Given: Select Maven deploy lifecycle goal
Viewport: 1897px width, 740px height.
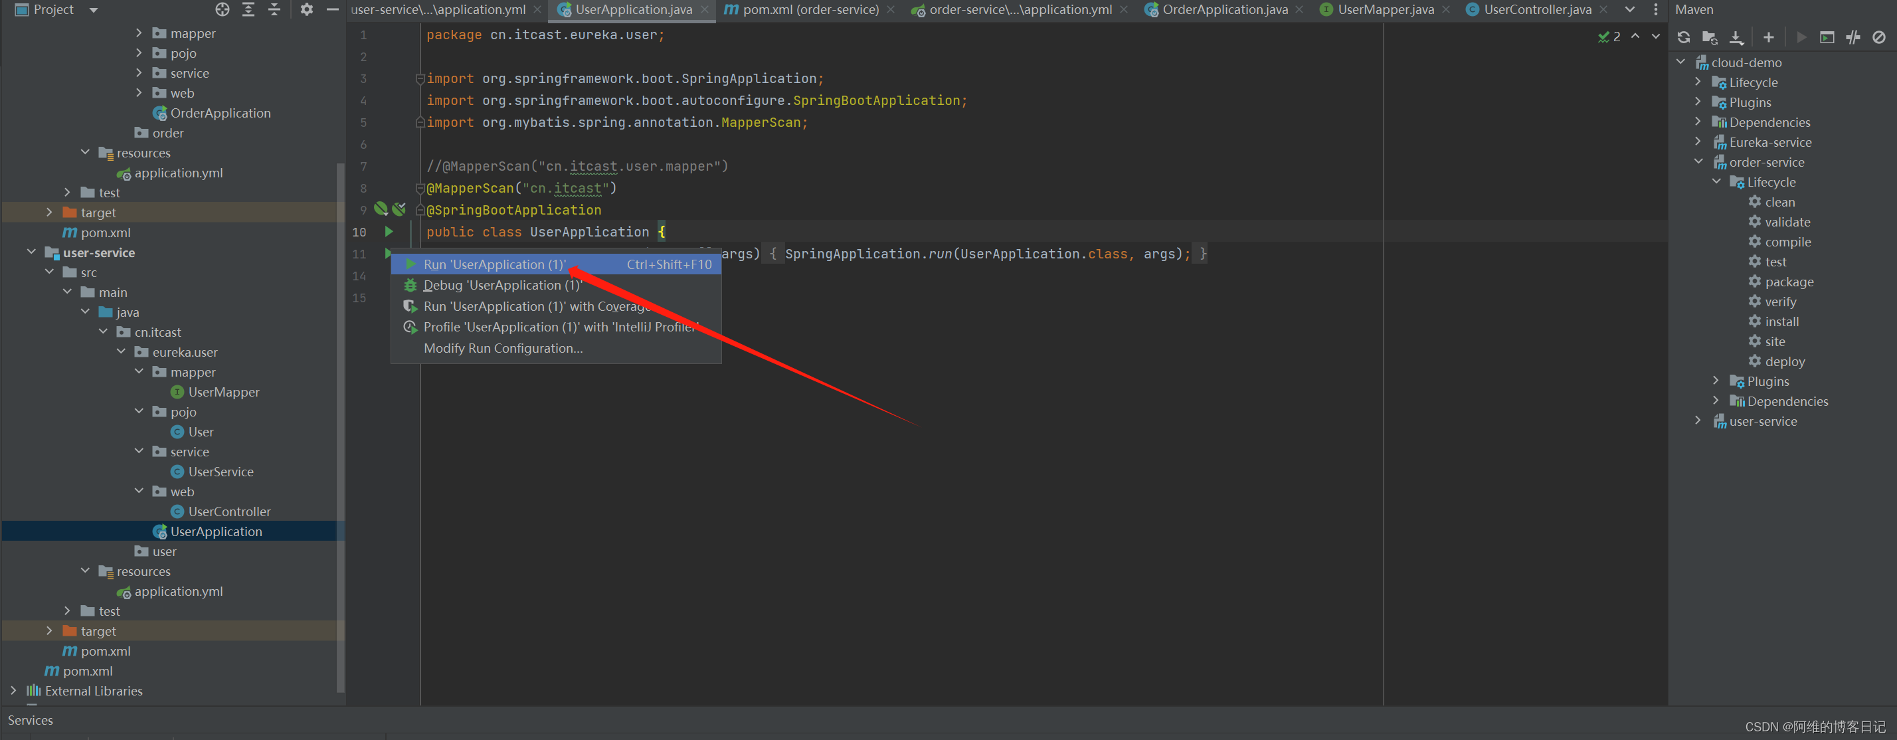Looking at the screenshot, I should (1784, 361).
